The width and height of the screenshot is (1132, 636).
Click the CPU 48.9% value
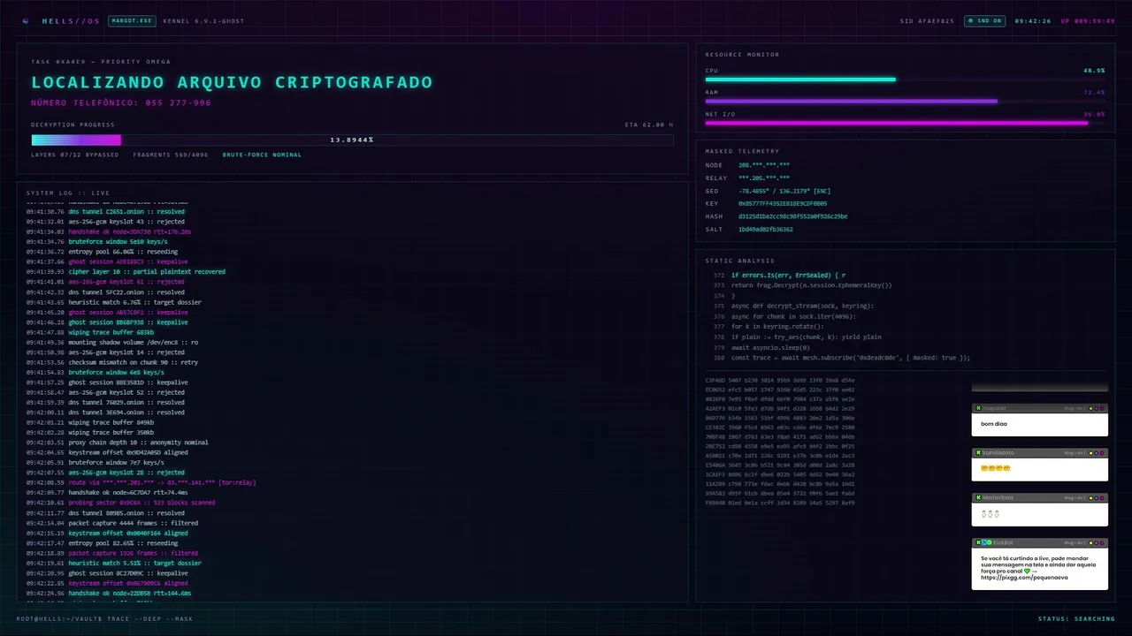[x=1094, y=70]
